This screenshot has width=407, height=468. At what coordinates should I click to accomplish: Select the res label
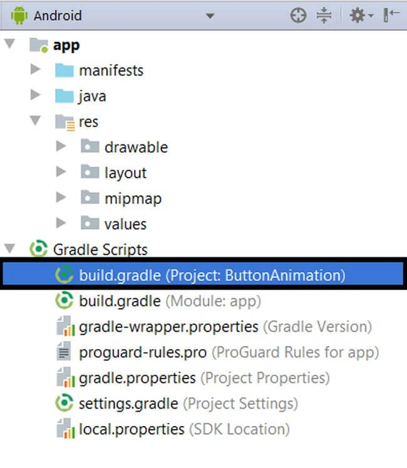(x=88, y=122)
